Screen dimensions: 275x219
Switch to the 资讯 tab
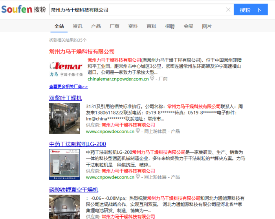click(77, 26)
